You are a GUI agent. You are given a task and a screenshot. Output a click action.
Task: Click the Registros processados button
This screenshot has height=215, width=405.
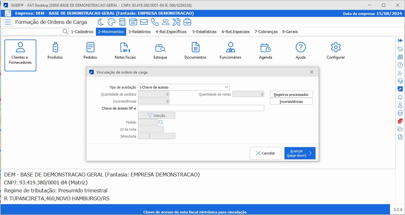291,95
